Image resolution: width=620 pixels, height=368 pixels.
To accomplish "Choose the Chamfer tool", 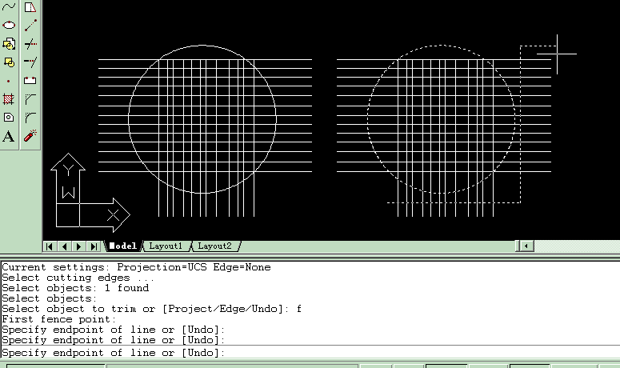I will click(x=30, y=99).
